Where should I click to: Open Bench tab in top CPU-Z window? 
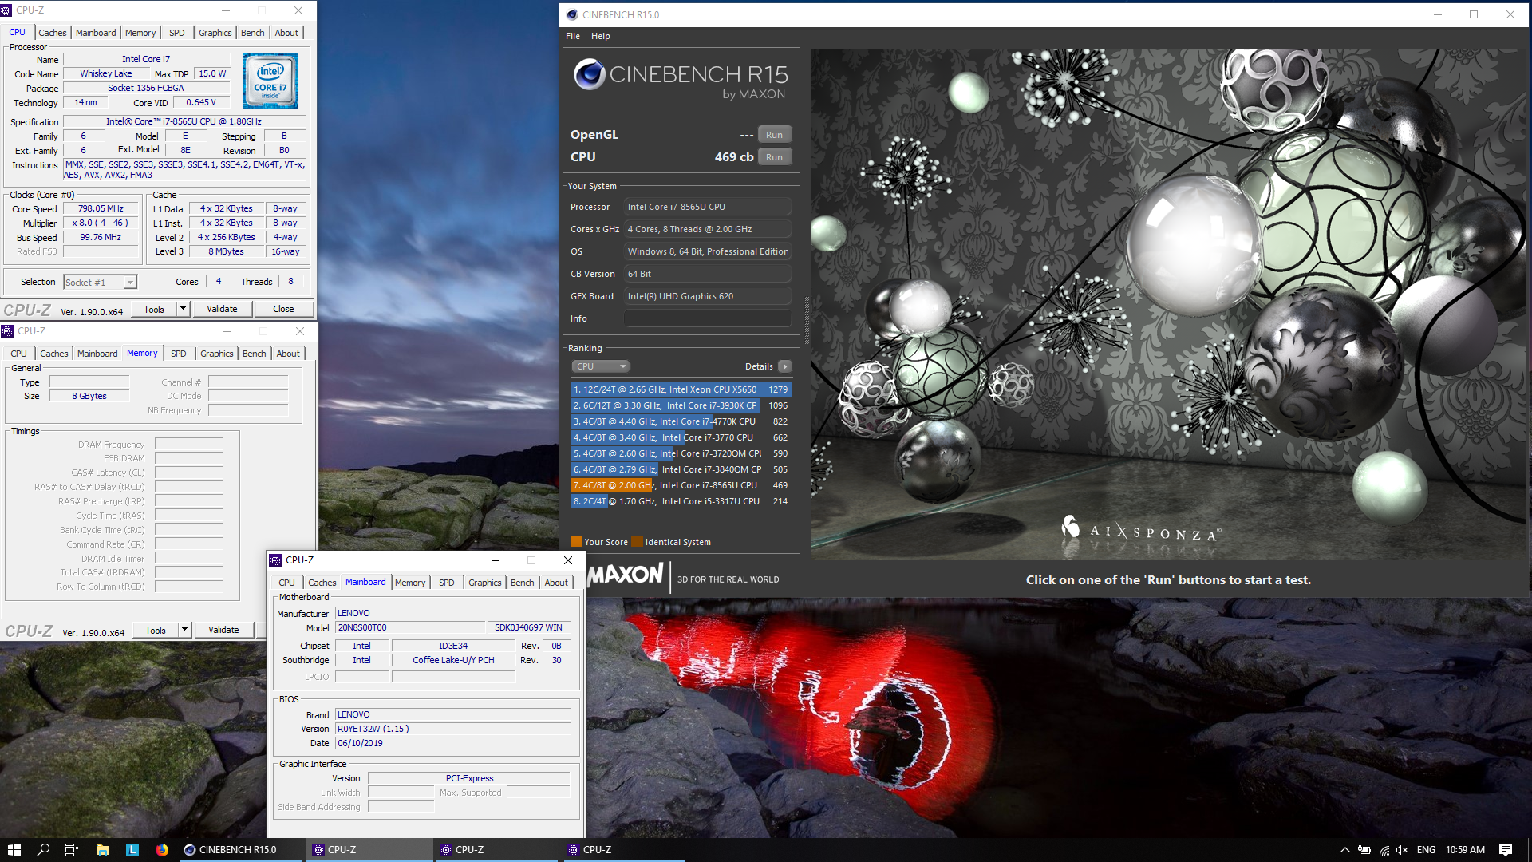252,33
